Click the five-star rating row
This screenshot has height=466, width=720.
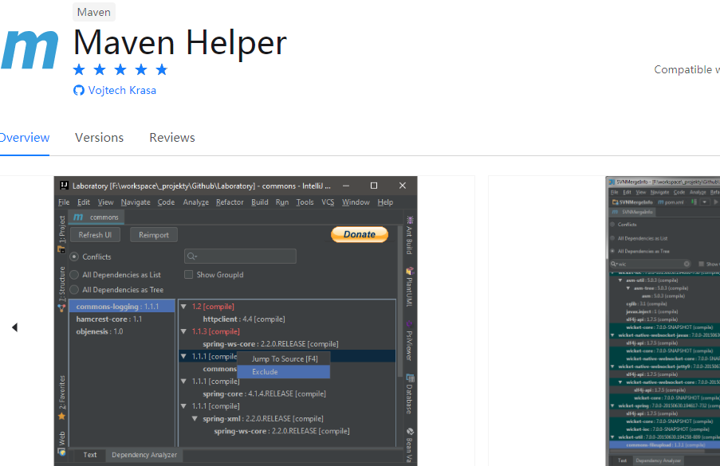click(120, 70)
